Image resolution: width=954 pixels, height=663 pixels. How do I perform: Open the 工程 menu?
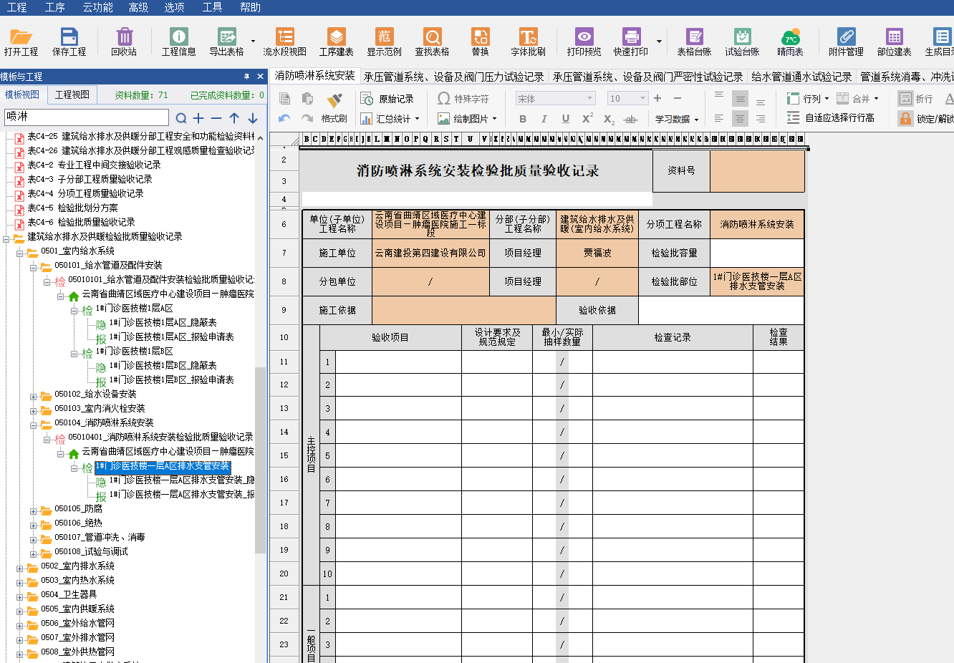pos(16,7)
